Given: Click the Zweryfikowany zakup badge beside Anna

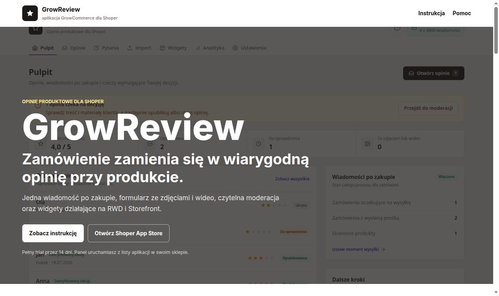Looking at the screenshot, I should point(72,281).
